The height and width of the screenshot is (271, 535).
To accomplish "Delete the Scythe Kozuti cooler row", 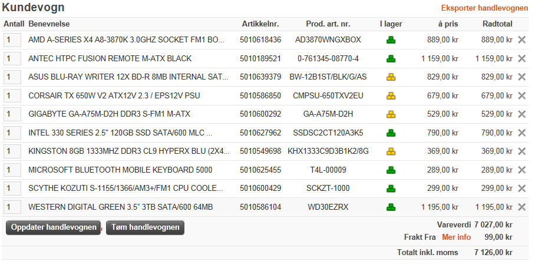I will coord(521,189).
